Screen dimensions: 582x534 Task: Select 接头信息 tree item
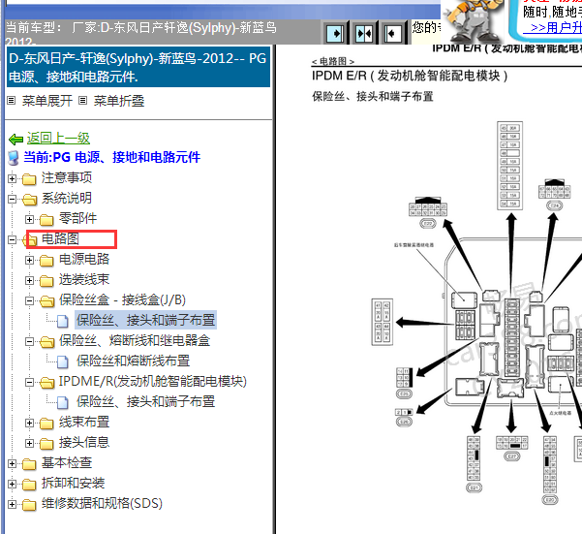point(84,442)
